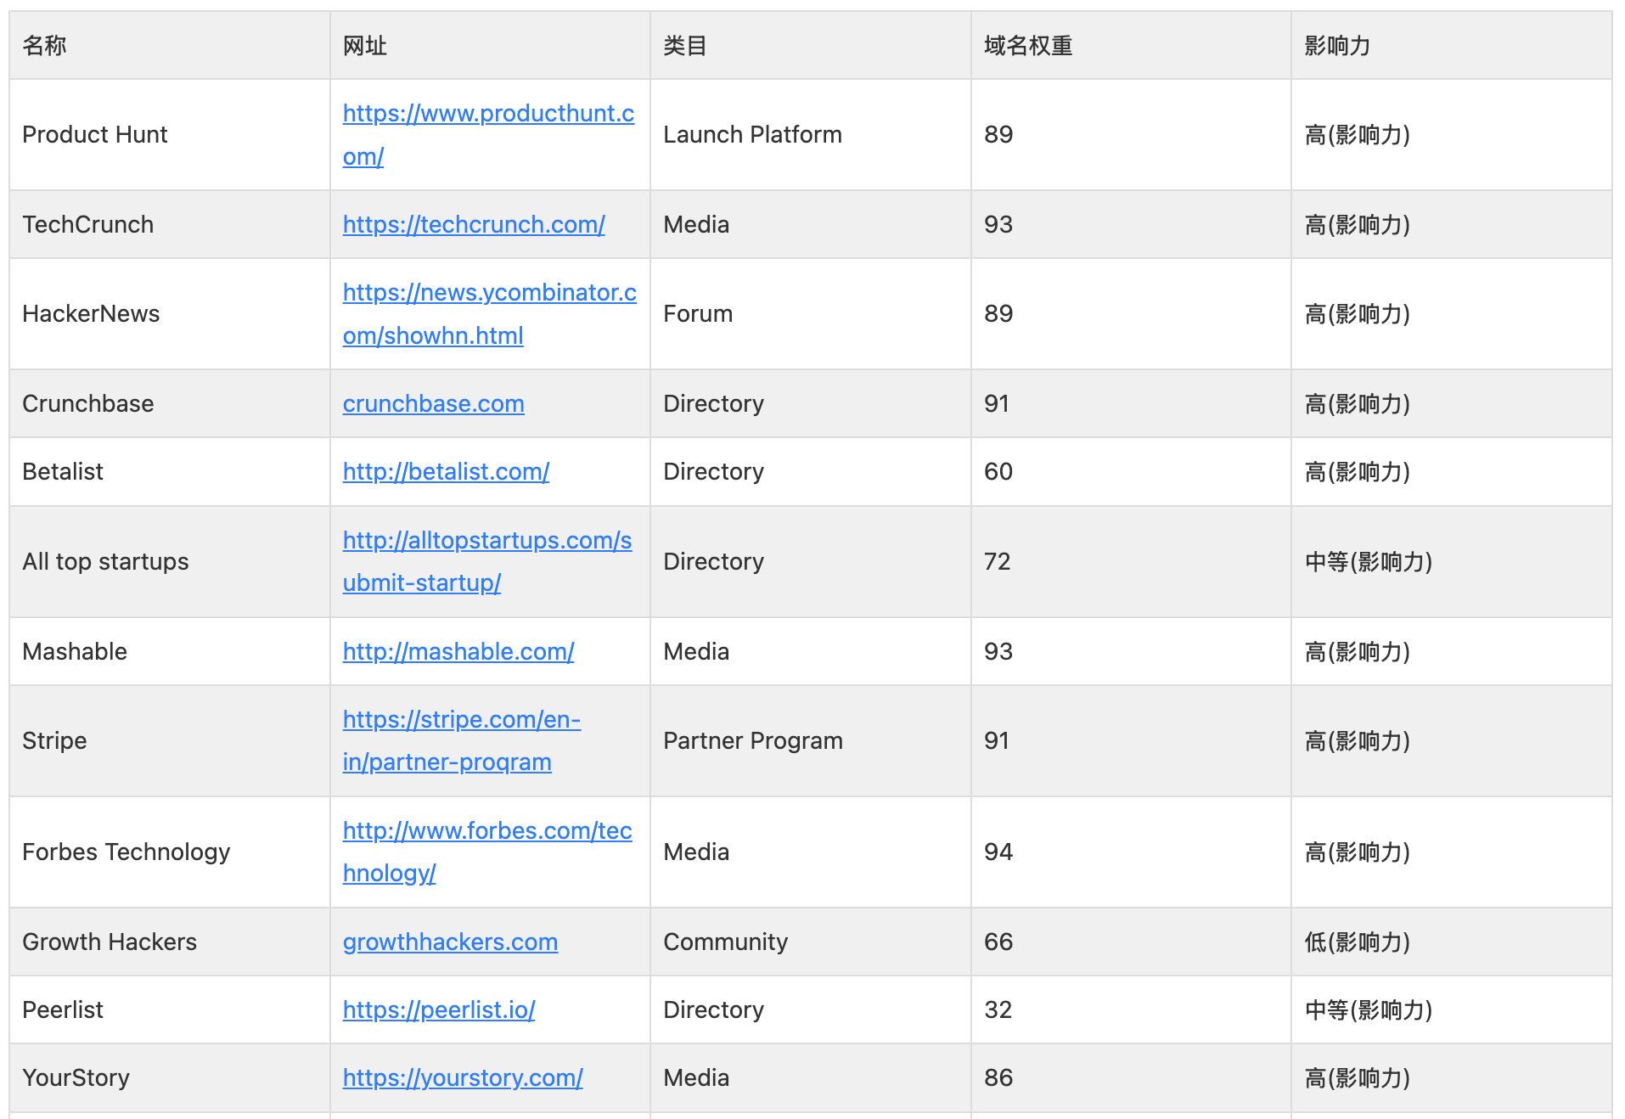Open the producthunt.com link
Viewport: 1625px width, 1119px height.
click(x=488, y=134)
